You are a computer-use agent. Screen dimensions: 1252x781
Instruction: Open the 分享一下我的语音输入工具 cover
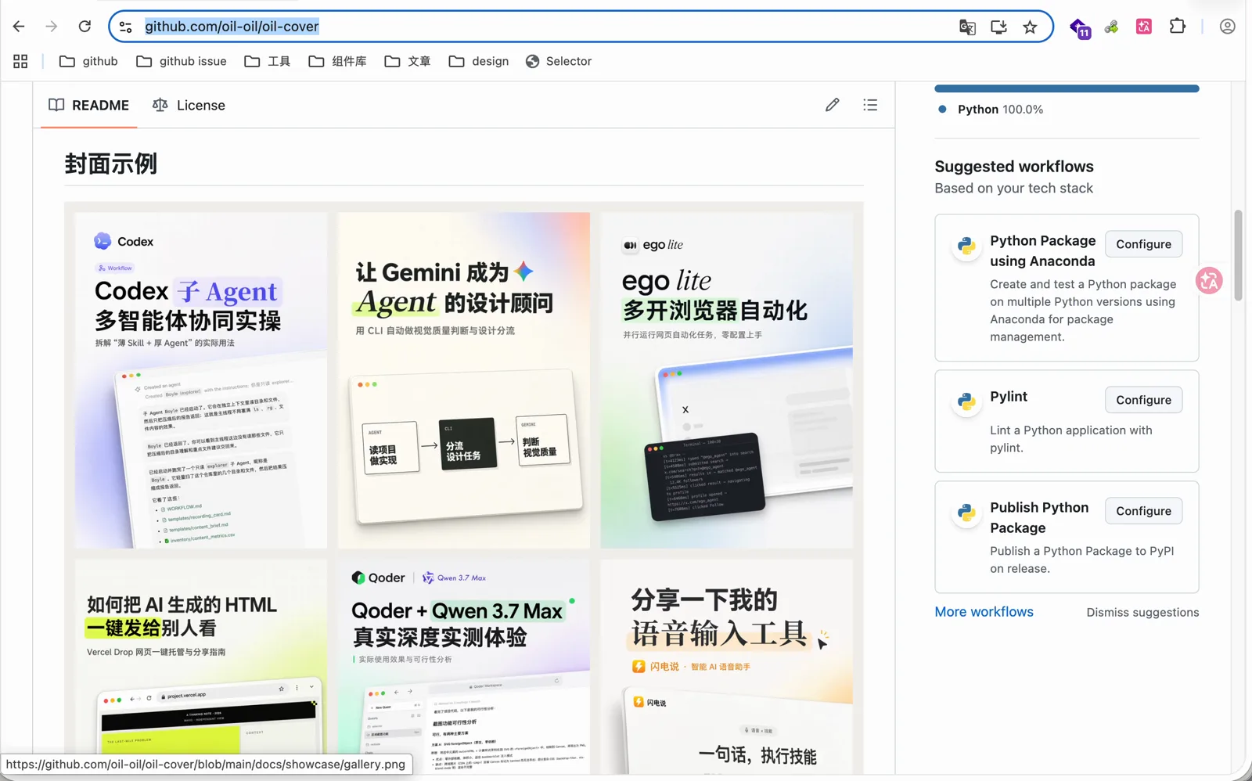click(727, 665)
